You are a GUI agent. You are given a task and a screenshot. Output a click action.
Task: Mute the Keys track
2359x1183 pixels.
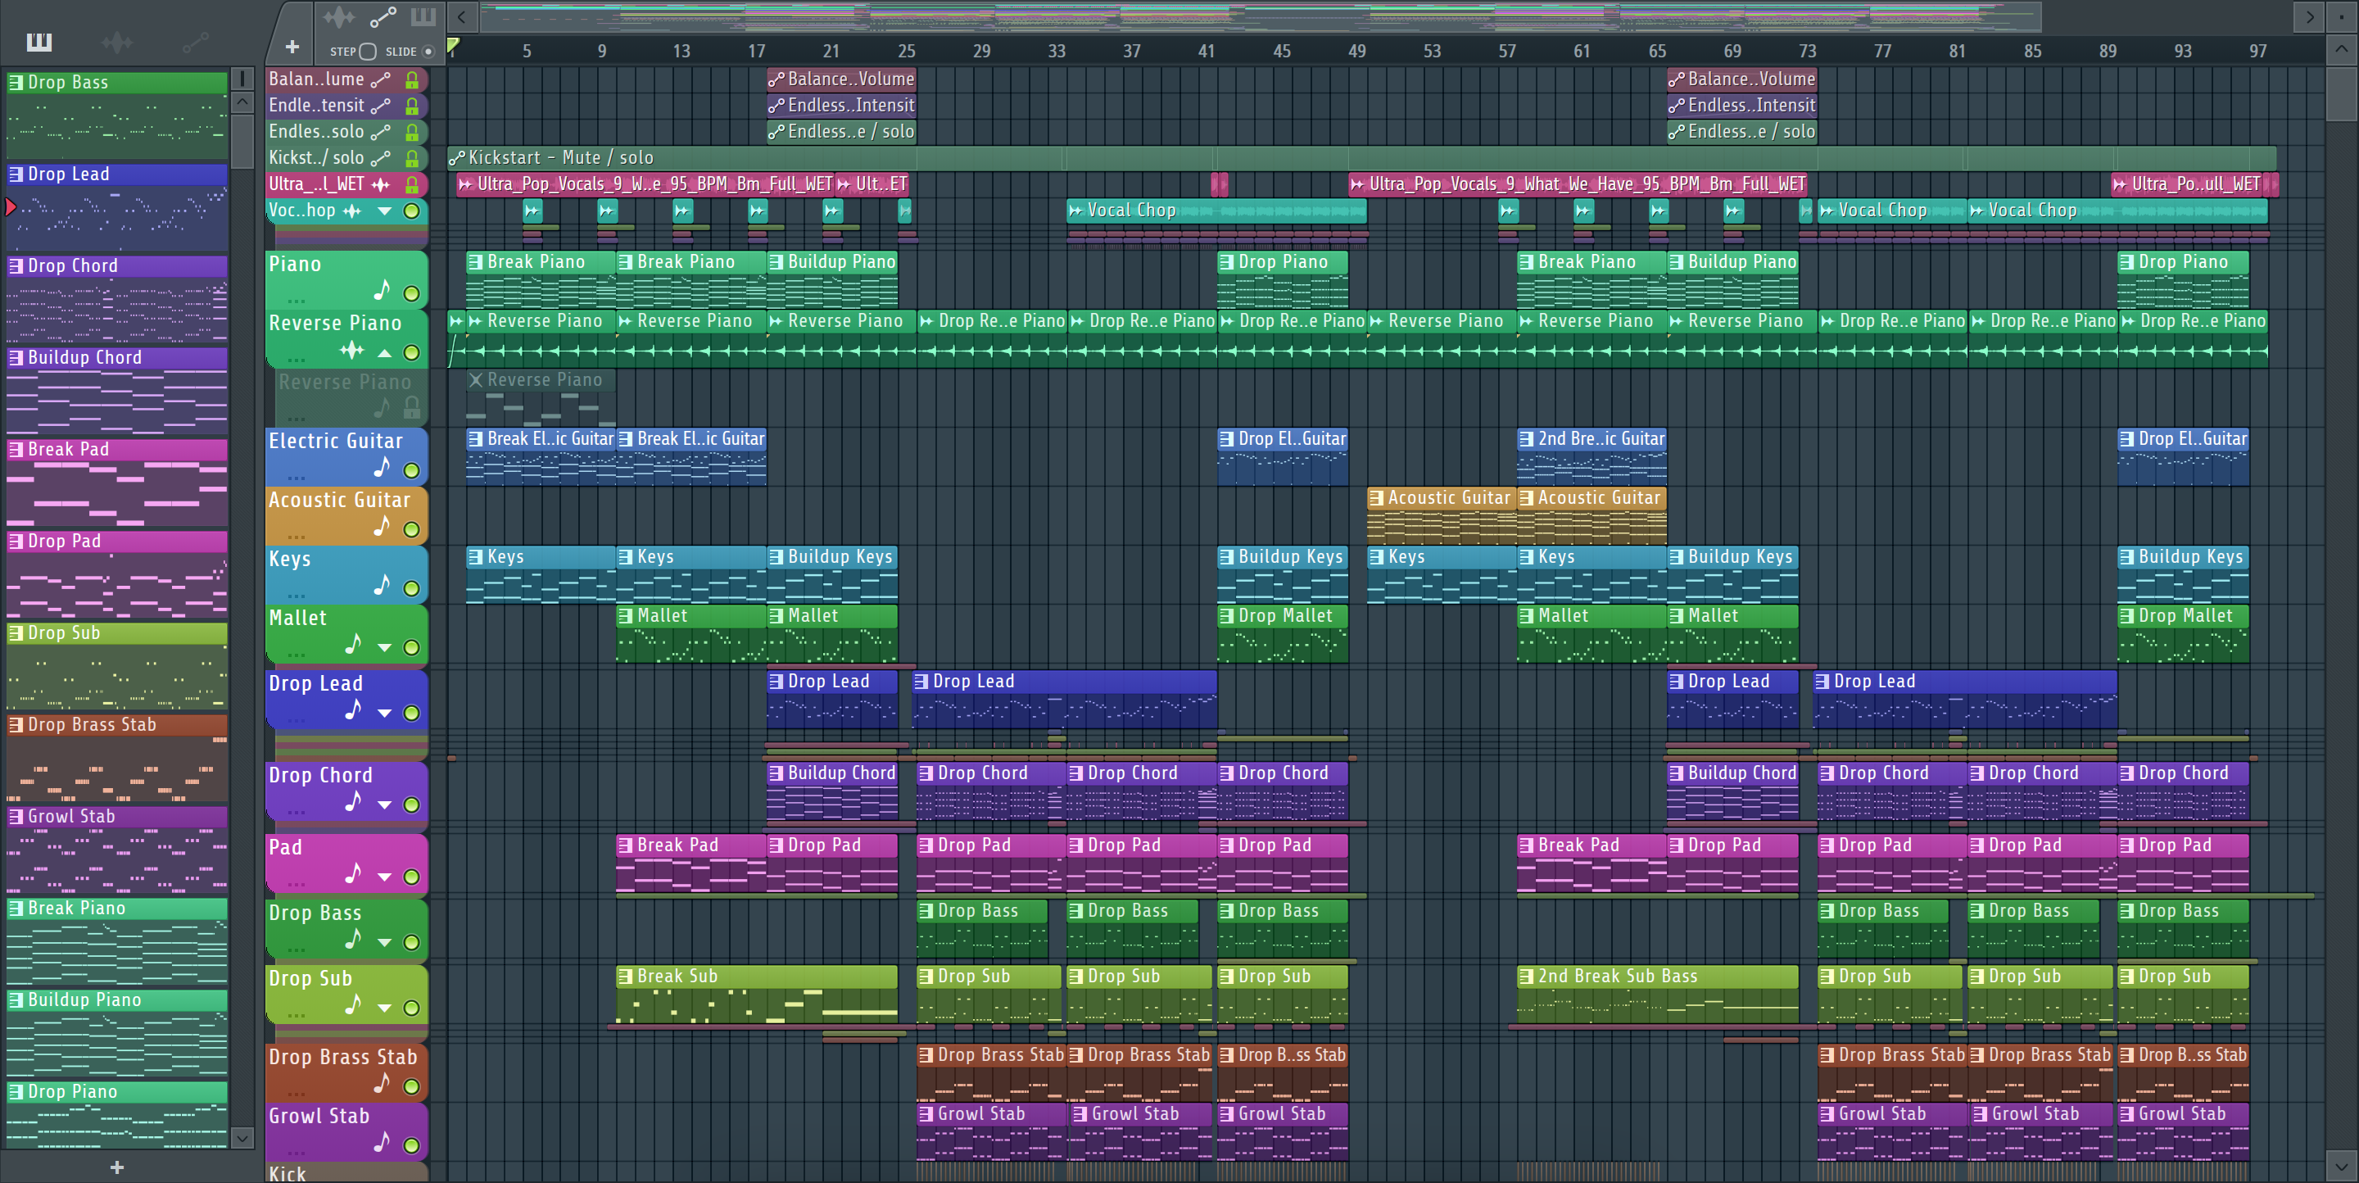pos(412,589)
